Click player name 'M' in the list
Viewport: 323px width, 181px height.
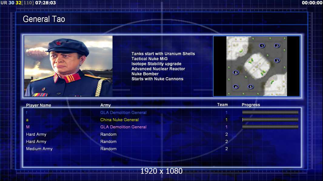coord(28,127)
